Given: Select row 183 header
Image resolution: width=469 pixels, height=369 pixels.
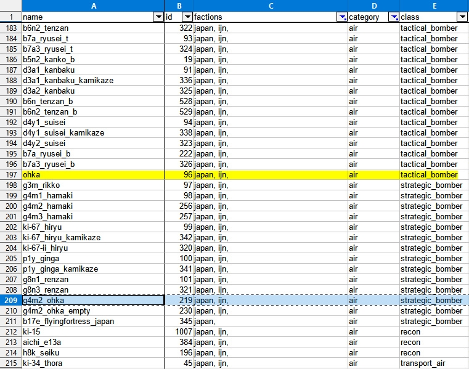Looking at the screenshot, I should click(10, 28).
